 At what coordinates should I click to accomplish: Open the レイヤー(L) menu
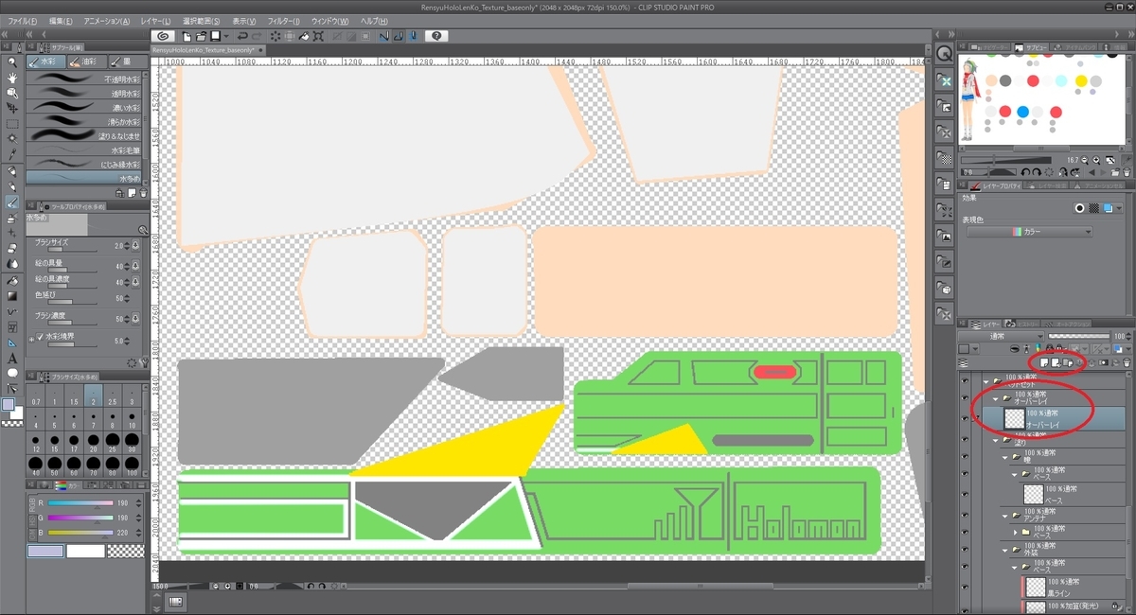tap(155, 21)
